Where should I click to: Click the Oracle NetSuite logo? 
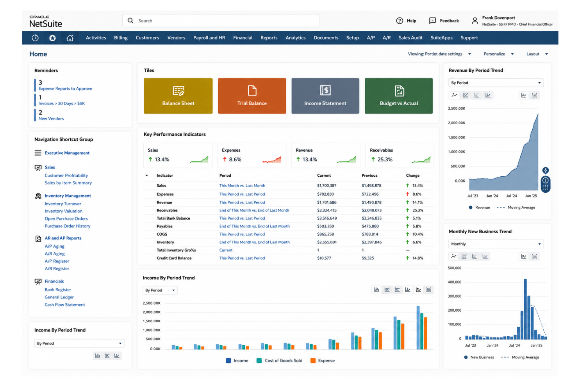point(45,22)
